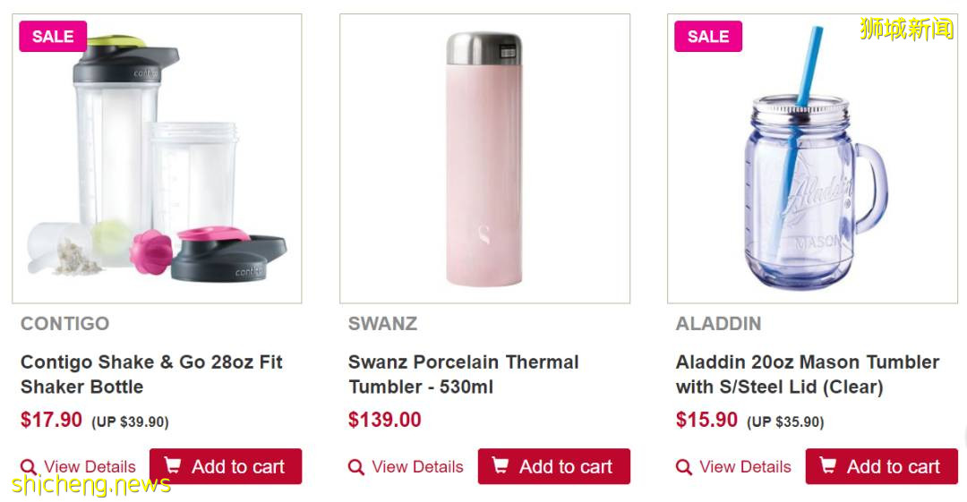Click the magnifier icon beside Contigo View Details
Viewport: 967px width, 502px height.
click(29, 467)
